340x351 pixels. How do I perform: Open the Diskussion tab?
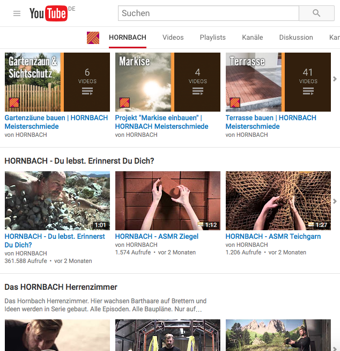click(x=296, y=38)
